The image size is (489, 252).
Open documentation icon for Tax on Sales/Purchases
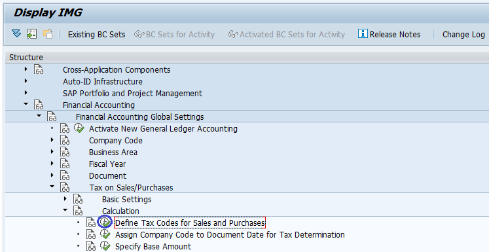[65, 187]
